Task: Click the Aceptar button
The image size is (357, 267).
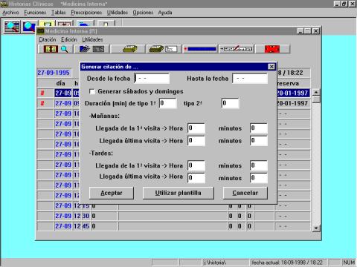Action: point(112,193)
